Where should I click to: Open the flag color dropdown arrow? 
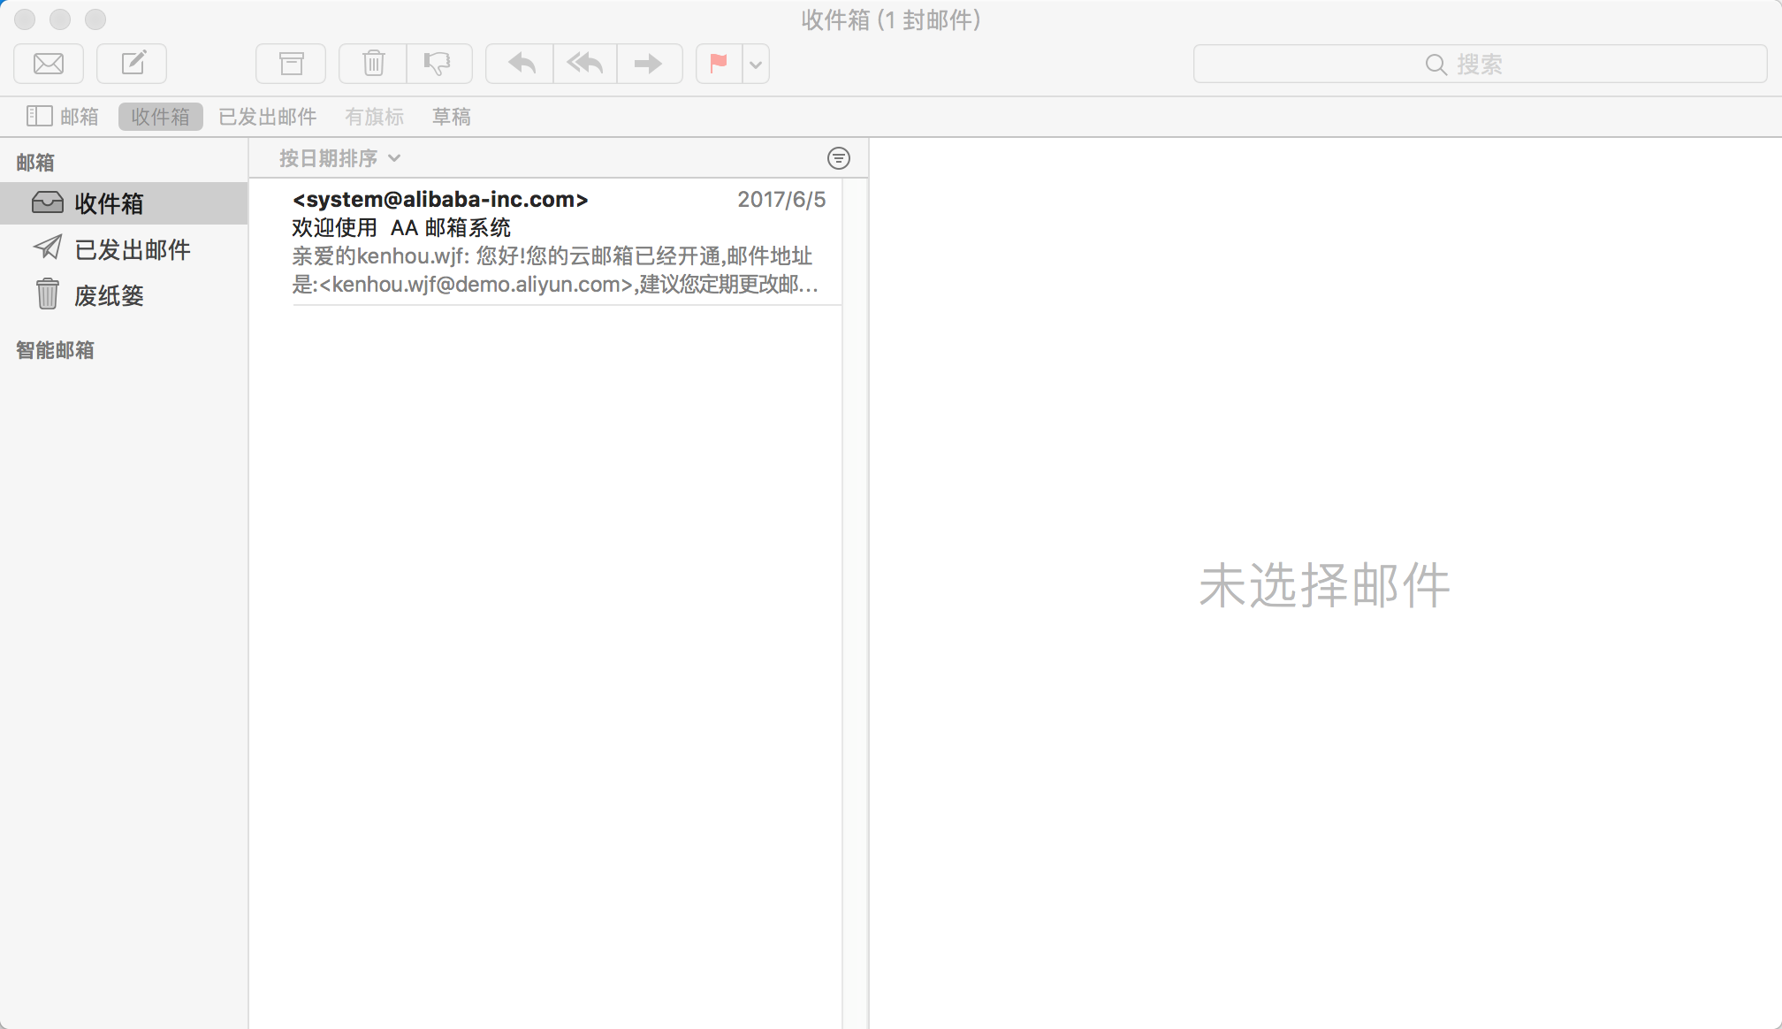coord(756,64)
